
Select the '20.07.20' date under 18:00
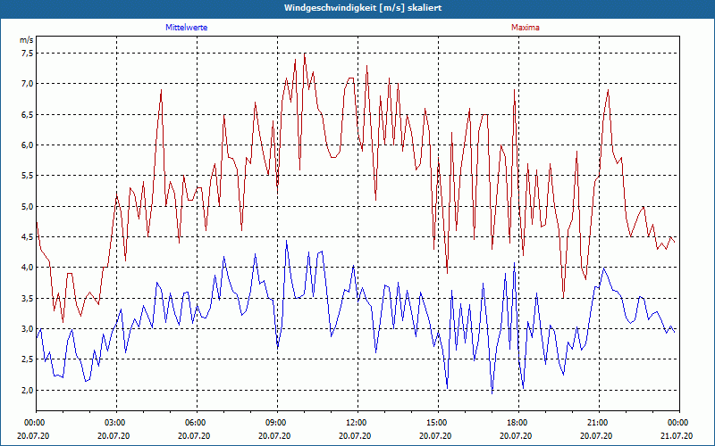(x=516, y=436)
